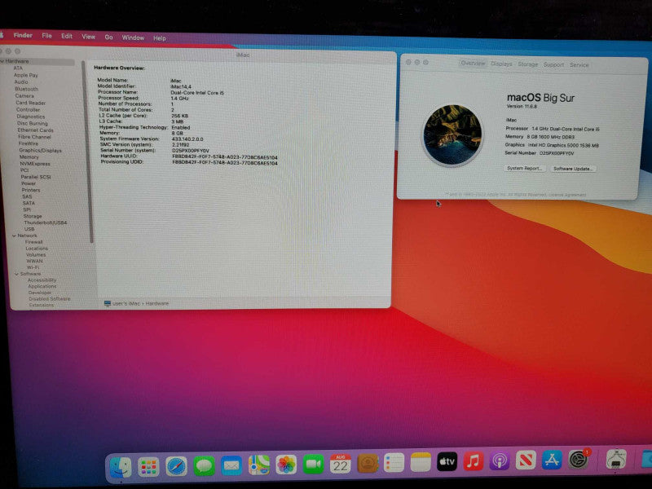652x489 pixels.
Task: Open the Window menu
Action: (x=133, y=37)
